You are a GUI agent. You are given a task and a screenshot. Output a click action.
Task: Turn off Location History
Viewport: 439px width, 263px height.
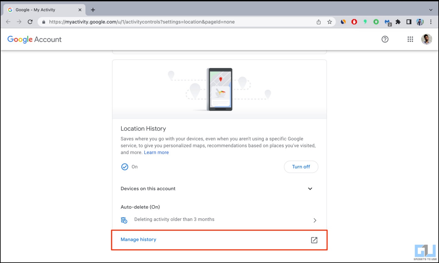[301, 167]
